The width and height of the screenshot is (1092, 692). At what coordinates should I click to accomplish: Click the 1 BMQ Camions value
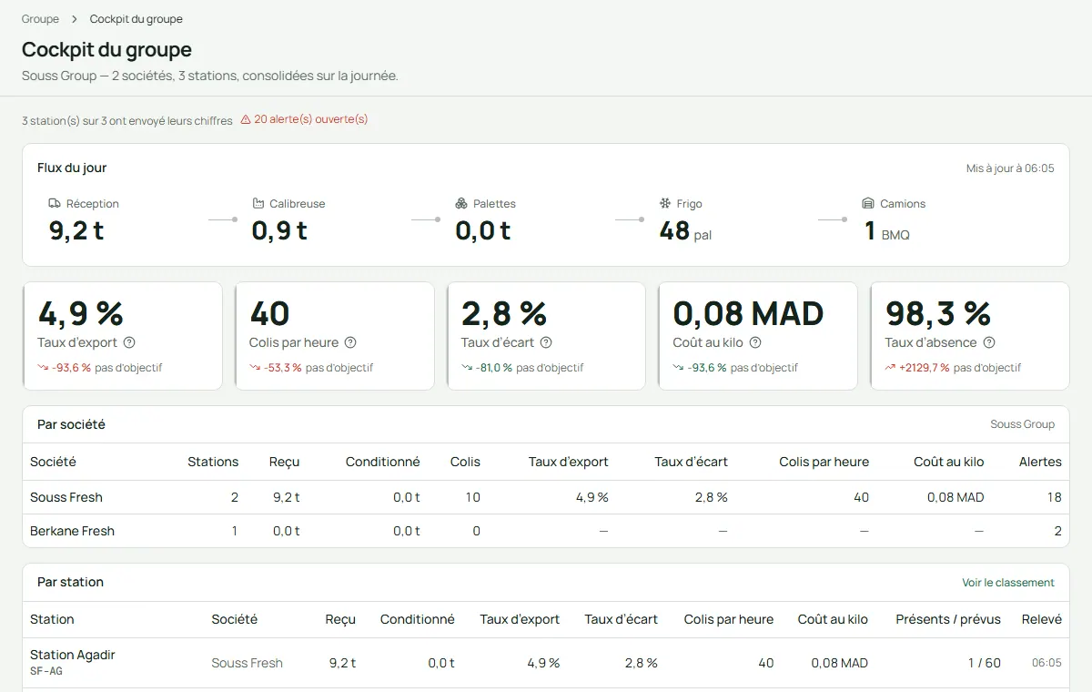point(886,231)
